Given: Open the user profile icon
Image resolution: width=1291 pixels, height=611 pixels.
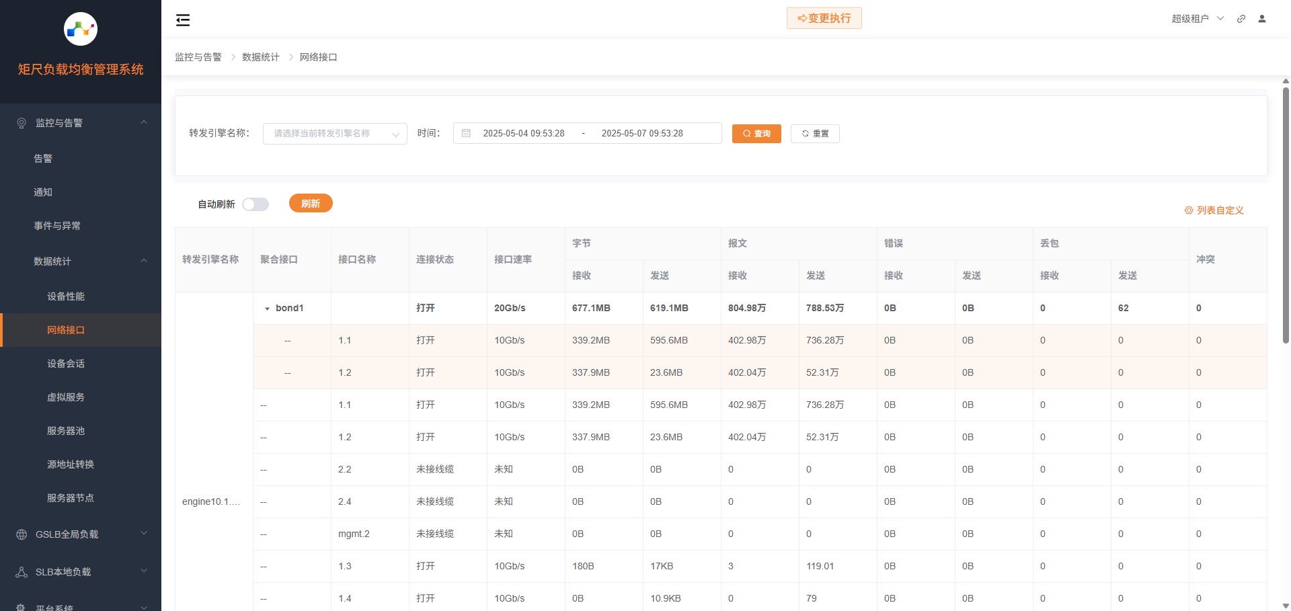Looking at the screenshot, I should (1262, 19).
